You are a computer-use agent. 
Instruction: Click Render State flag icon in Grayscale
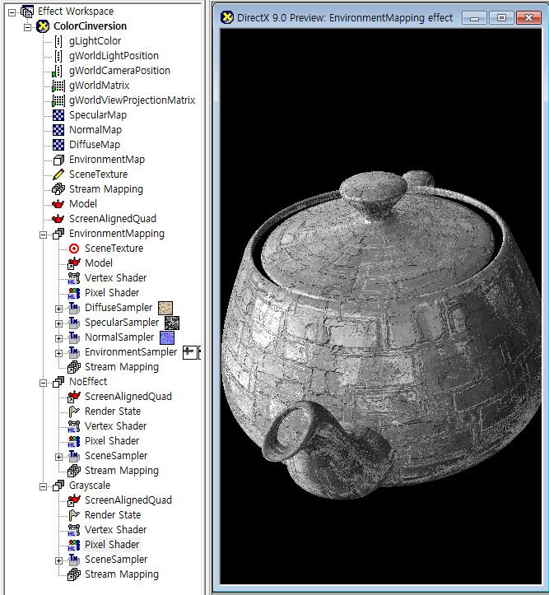pyautogui.click(x=74, y=515)
